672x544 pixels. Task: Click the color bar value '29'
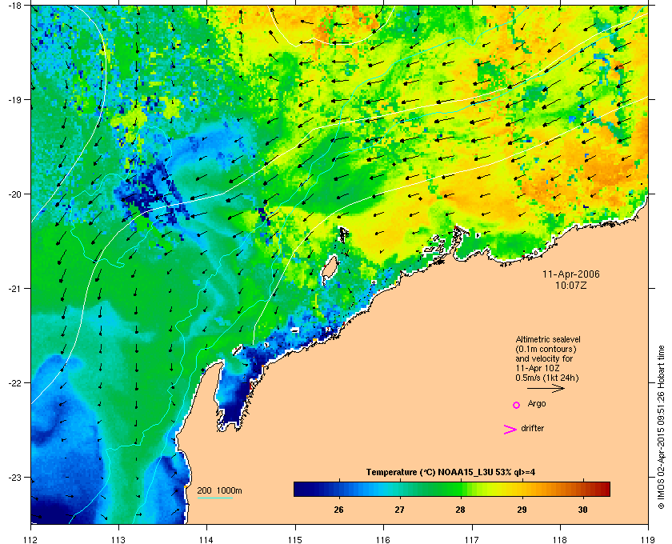(x=522, y=510)
